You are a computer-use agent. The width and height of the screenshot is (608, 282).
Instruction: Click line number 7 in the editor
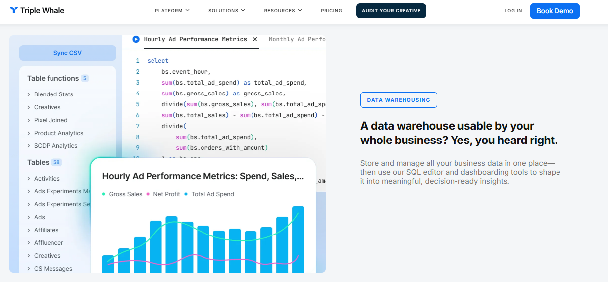click(138, 126)
